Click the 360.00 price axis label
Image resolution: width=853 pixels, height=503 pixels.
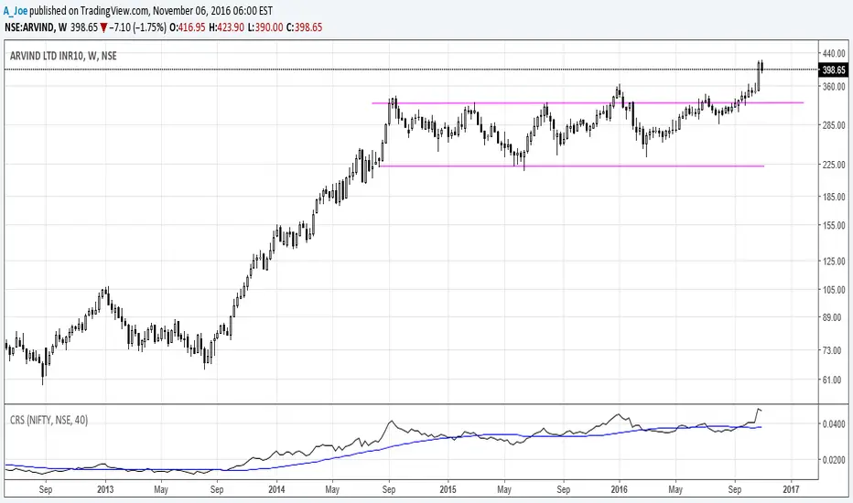coord(834,87)
